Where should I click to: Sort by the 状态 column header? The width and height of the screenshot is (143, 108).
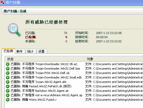pos(44,59)
